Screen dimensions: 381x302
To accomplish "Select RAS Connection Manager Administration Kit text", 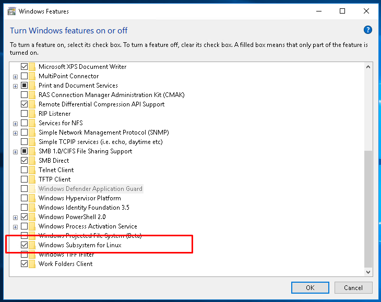I will coord(112,95).
